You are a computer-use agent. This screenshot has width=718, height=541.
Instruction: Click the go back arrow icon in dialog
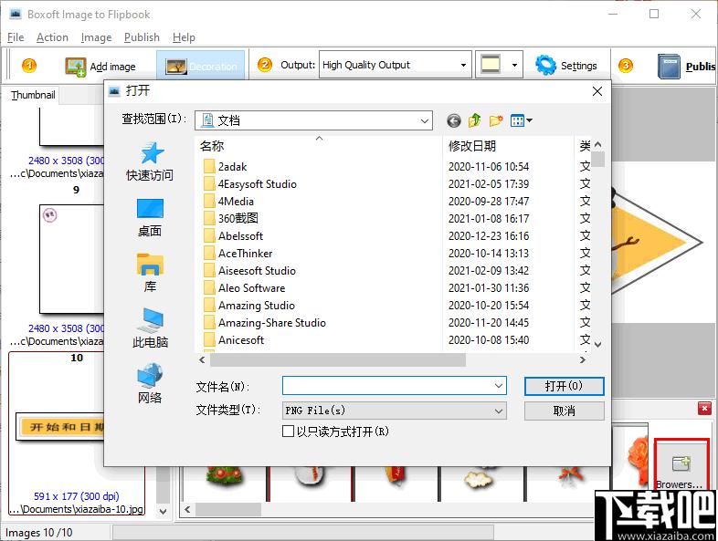pos(453,120)
